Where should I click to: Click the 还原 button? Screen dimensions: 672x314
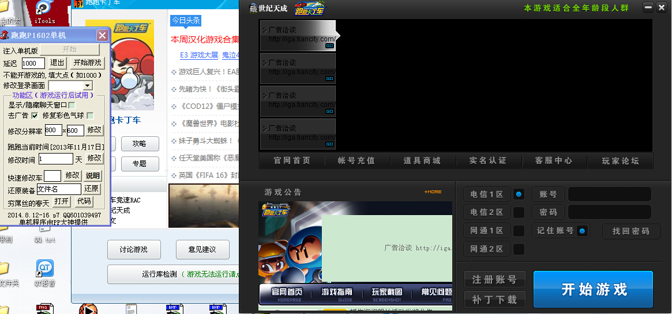91,189
